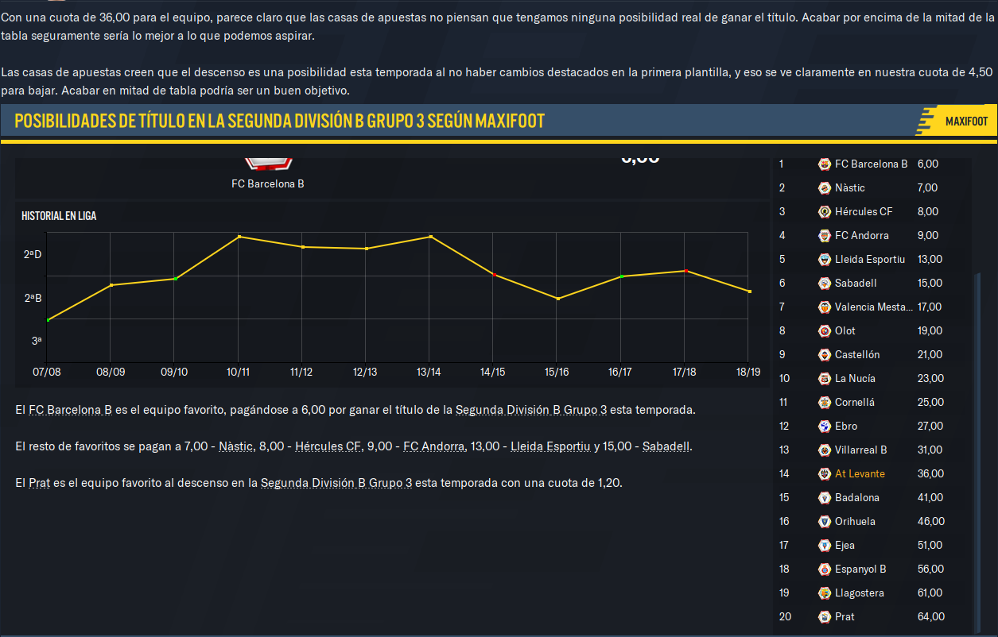Click the Cornellá club badge

[825, 403]
